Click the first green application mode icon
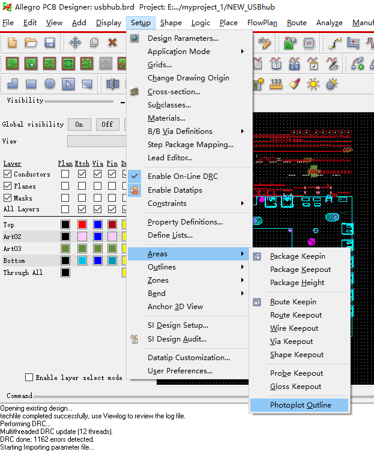This screenshot has width=374, height=452. tap(13, 64)
